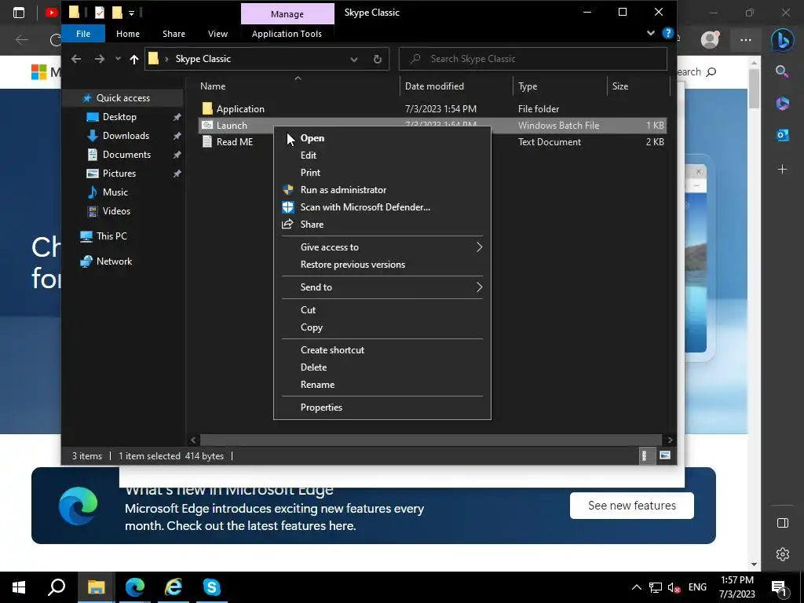Open Downloads in navigation pane
Image resolution: width=804 pixels, height=603 pixels.
126,136
